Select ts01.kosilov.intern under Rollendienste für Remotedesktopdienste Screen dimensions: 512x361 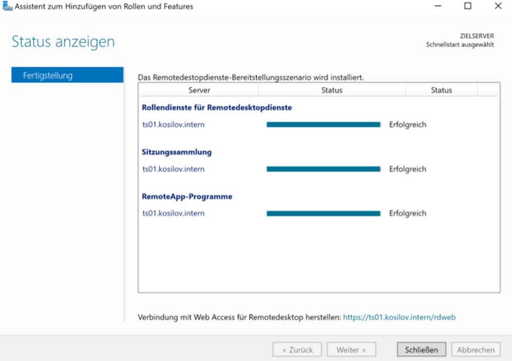pyautogui.click(x=174, y=125)
